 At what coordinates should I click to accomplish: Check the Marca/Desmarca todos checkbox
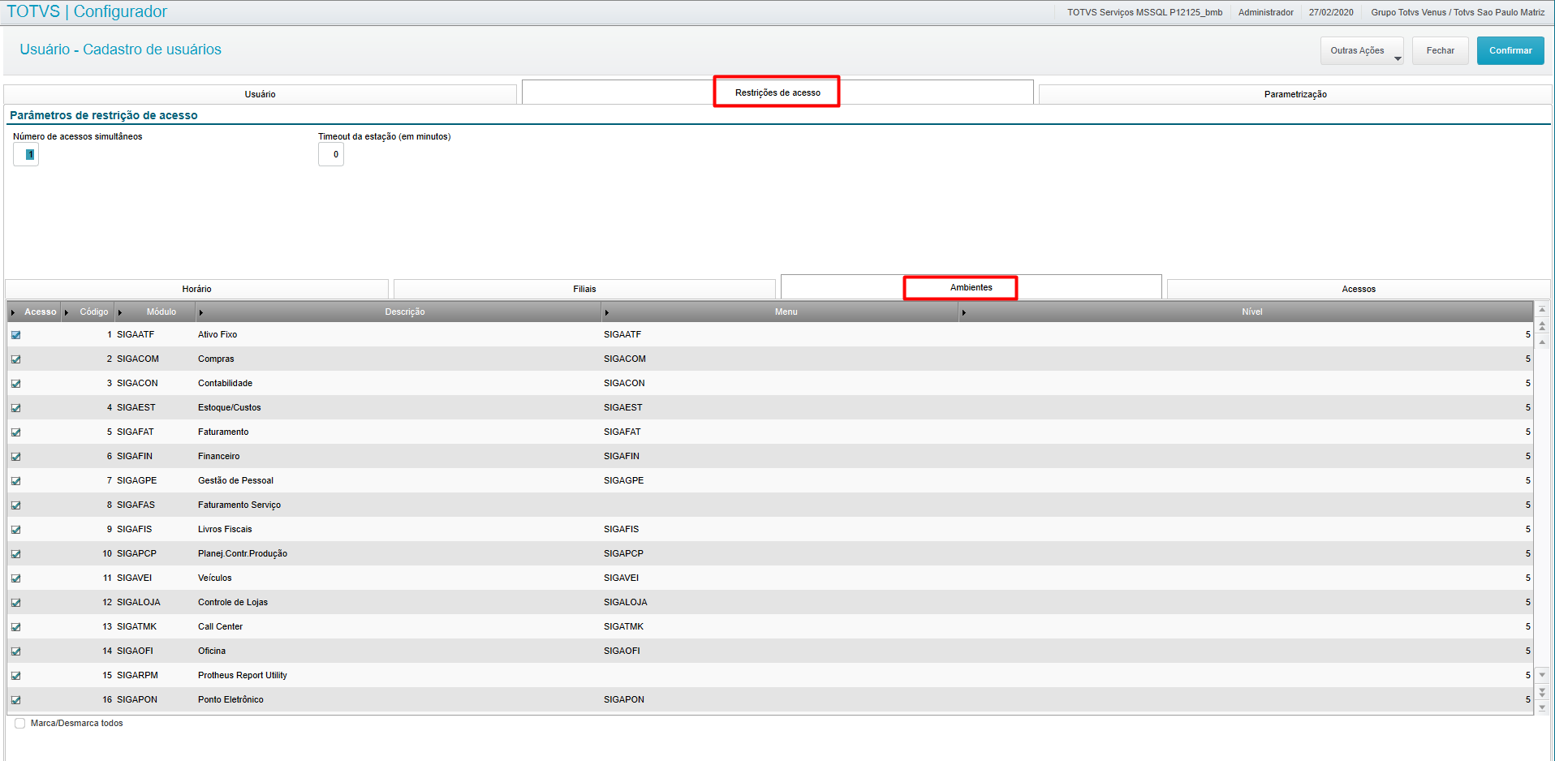click(20, 723)
